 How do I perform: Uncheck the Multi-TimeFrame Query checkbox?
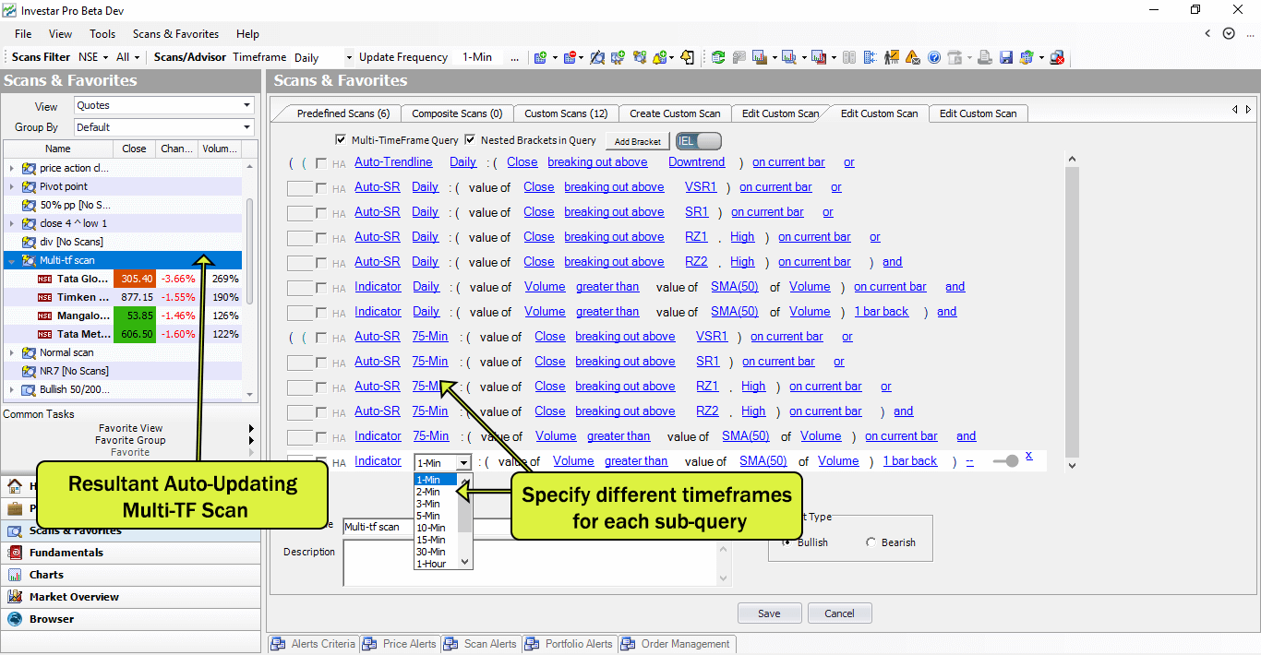(x=341, y=140)
